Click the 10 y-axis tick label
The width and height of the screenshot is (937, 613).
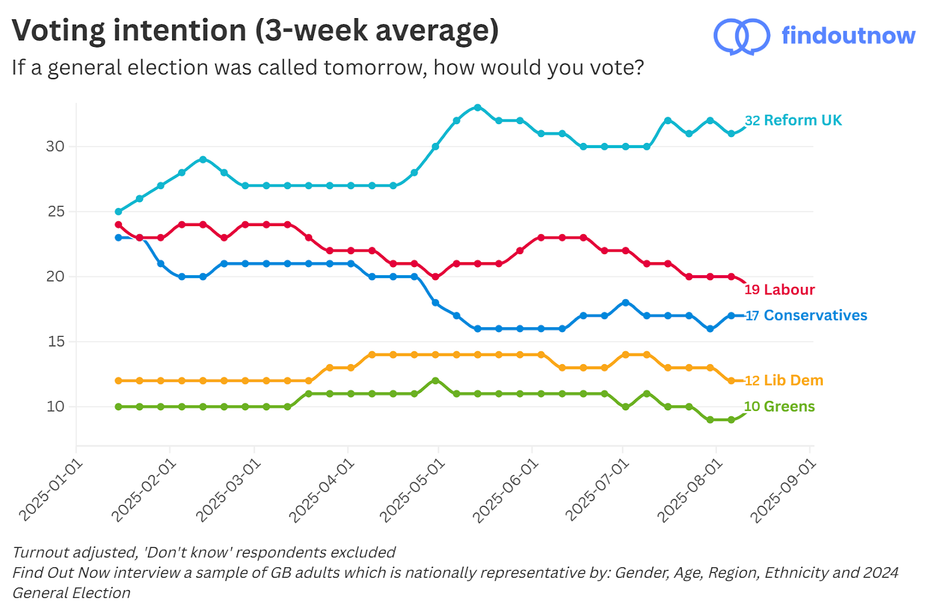pyautogui.click(x=55, y=406)
